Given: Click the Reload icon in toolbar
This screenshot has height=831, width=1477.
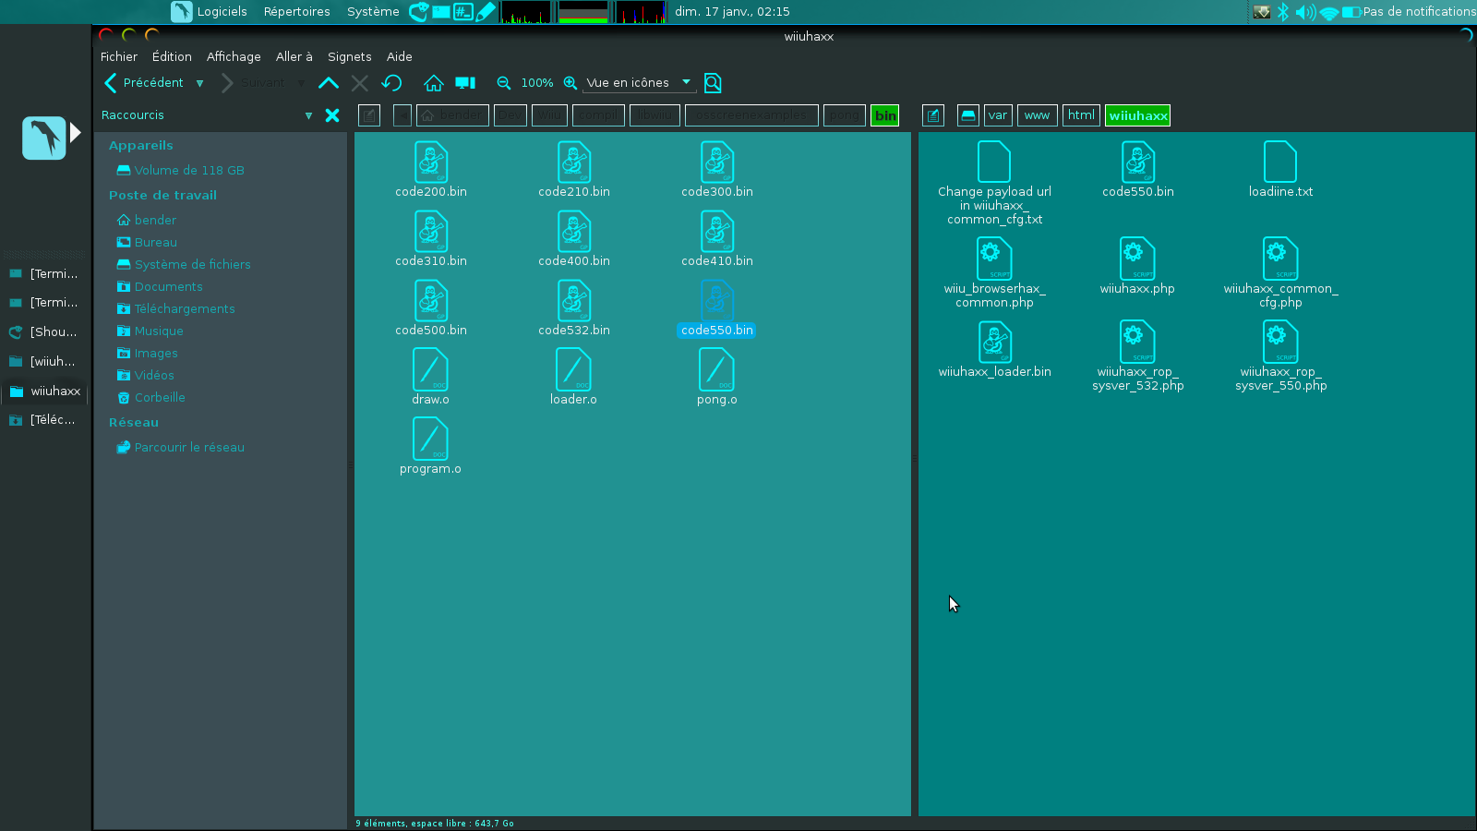Looking at the screenshot, I should point(391,83).
